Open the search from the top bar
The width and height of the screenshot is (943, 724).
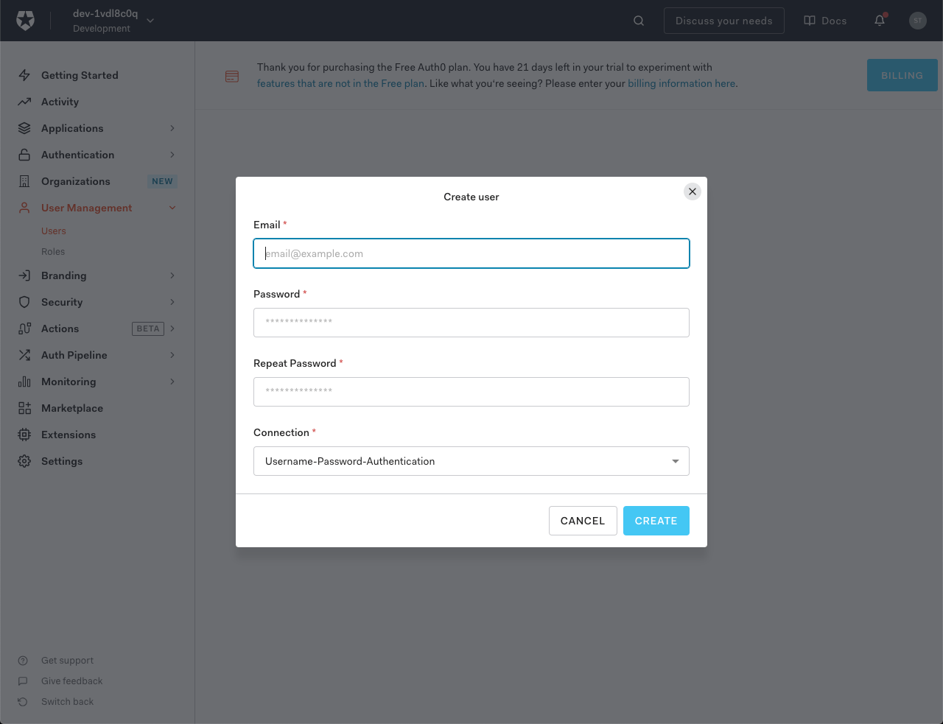637,21
